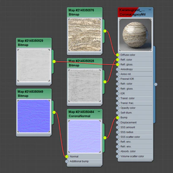This screenshot has width=173, height=173.
Task: Click the CoronaLegacyMtl material output socket
Action: tap(156, 84)
